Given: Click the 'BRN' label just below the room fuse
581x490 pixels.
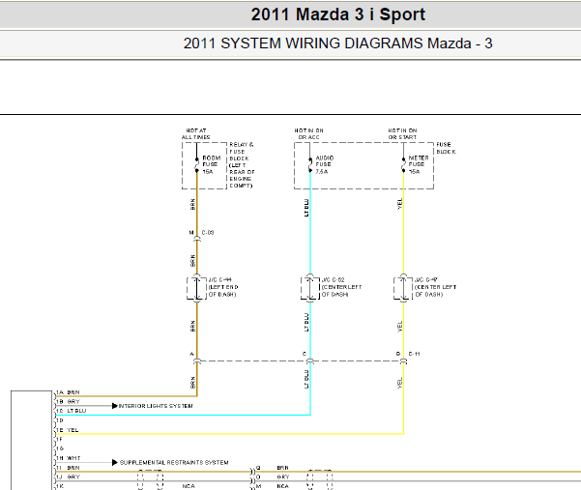Looking at the screenshot, I should (x=192, y=205).
